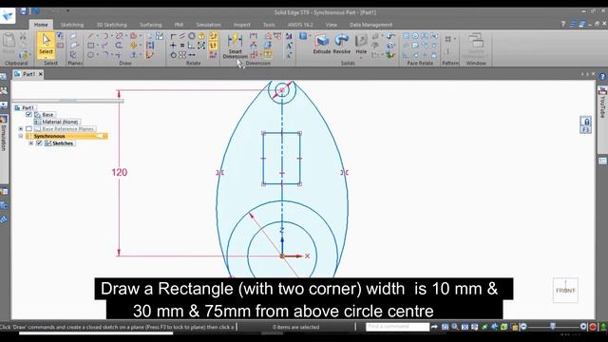Choose the Hole feature tool
Screen dimensions: 608x342
361,44
